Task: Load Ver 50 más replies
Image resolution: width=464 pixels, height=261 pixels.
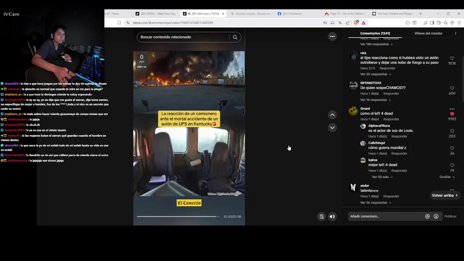Action: (382, 177)
